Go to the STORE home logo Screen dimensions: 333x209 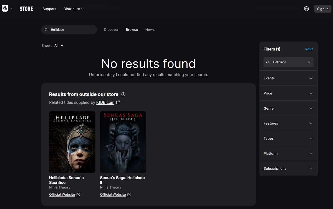click(26, 9)
